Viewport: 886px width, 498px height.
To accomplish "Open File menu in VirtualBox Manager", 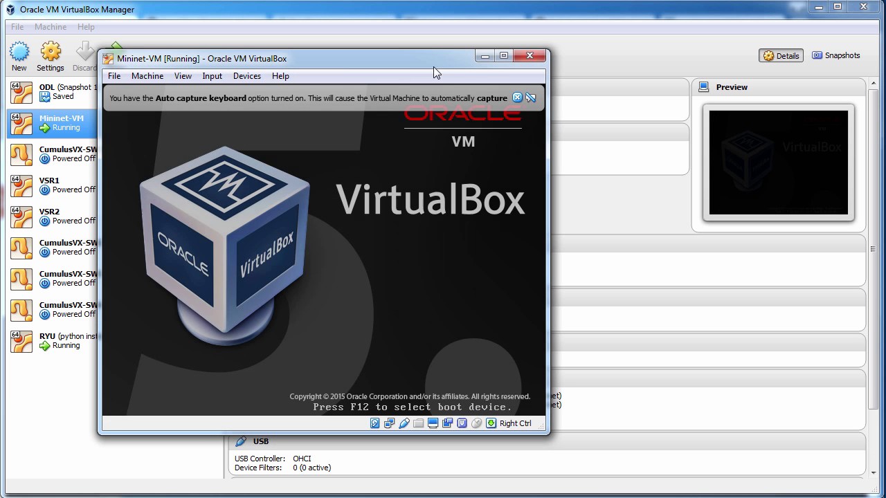I will point(17,27).
